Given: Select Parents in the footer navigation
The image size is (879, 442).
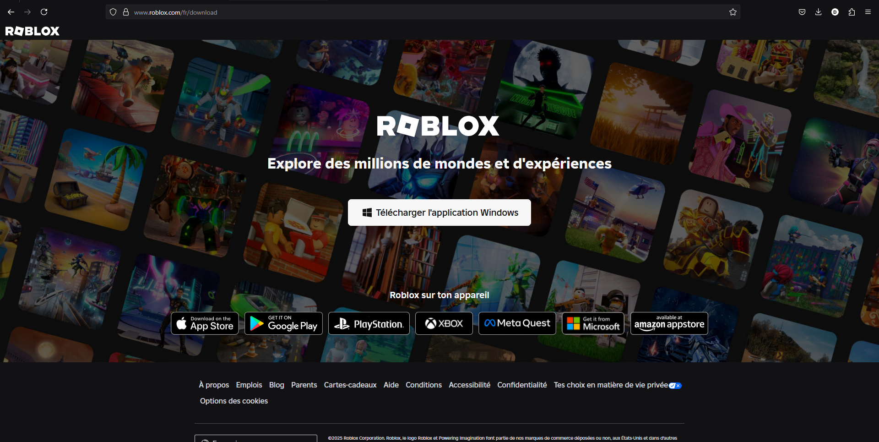Looking at the screenshot, I should 304,385.
